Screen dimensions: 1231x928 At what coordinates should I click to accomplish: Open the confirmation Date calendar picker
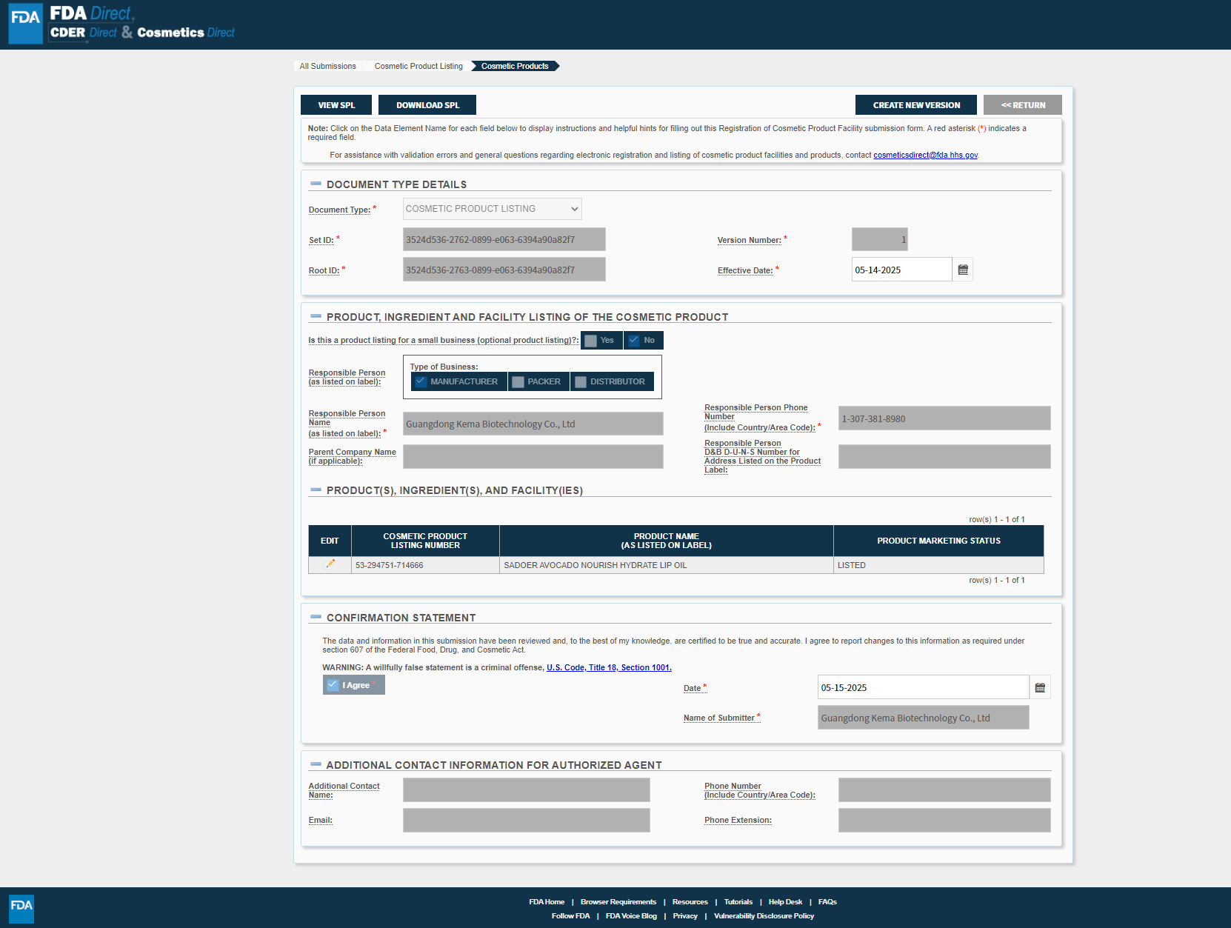pyautogui.click(x=1040, y=687)
